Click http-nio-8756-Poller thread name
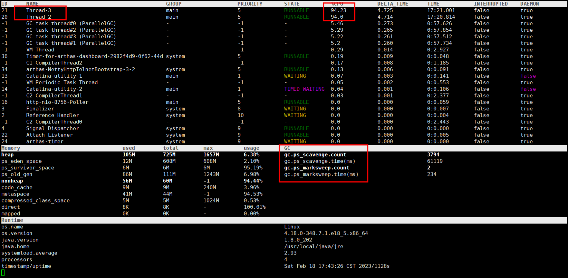 click(57, 102)
